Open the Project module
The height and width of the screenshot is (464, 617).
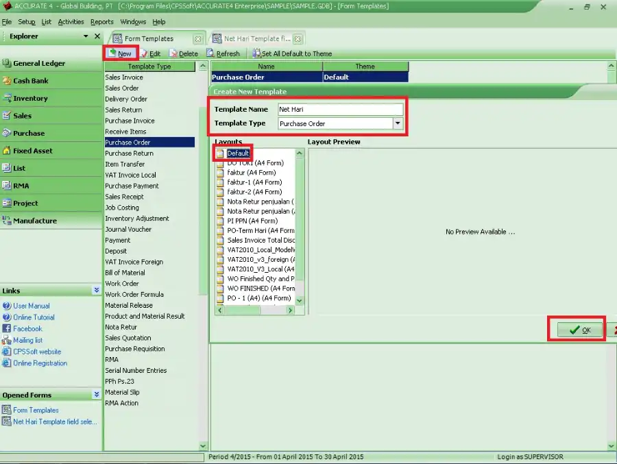(51, 203)
